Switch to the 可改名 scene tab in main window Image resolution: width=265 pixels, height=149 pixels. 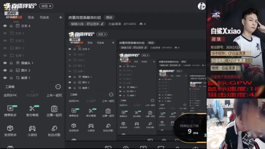[44, 18]
